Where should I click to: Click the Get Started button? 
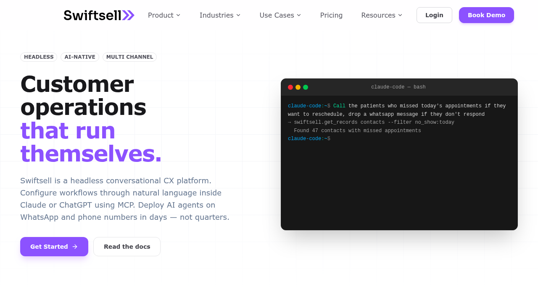pyautogui.click(x=54, y=247)
